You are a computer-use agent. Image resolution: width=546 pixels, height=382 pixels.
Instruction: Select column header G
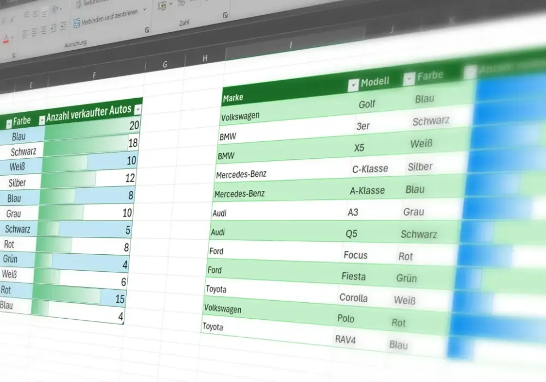coord(165,64)
